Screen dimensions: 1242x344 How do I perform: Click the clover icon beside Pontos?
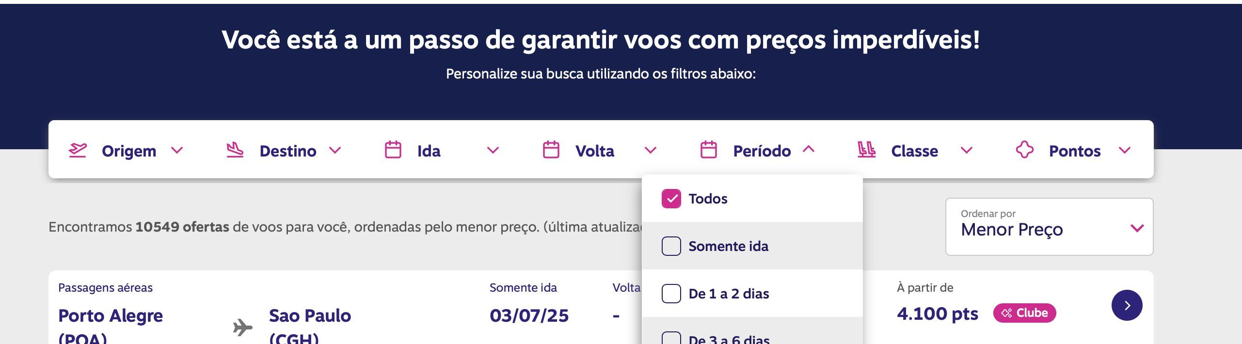1024,150
